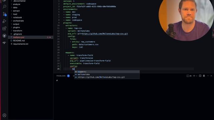Viewport: 214px width, 120px height.
Task: Click 'default_environment: codespace' line
Action: pyautogui.click(x=80, y=4)
